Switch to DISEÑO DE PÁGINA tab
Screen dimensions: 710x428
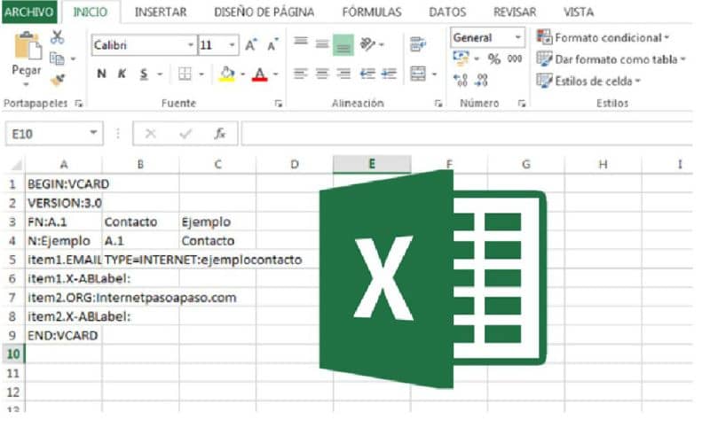click(x=264, y=12)
